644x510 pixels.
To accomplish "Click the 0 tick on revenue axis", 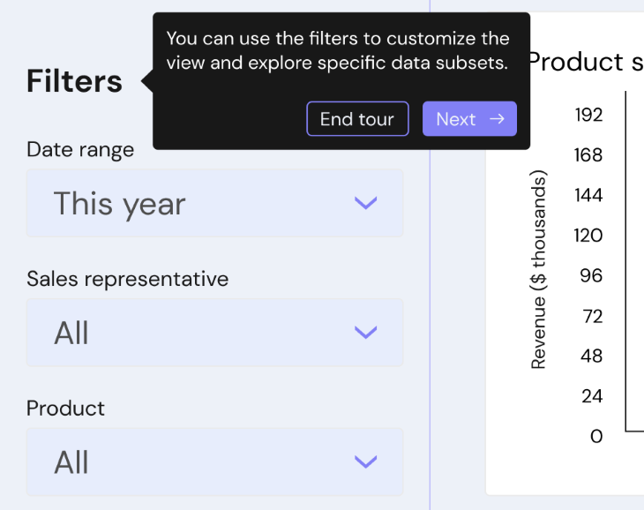I will coord(596,436).
